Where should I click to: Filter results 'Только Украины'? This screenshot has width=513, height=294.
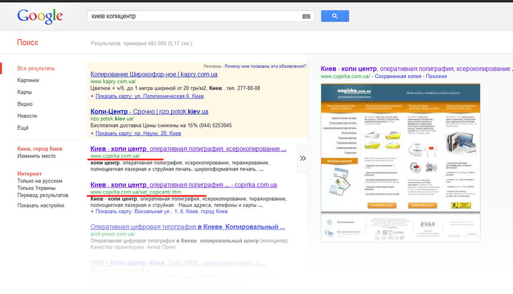(x=36, y=188)
